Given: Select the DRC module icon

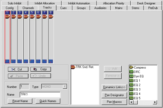Looking at the screenshot, I should pos(131,72).
